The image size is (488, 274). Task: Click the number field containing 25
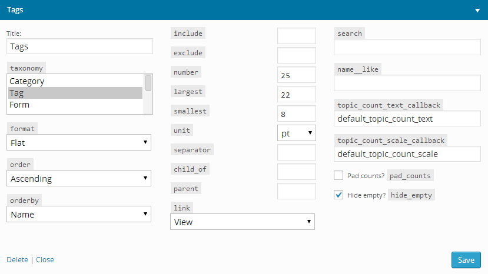coord(297,75)
